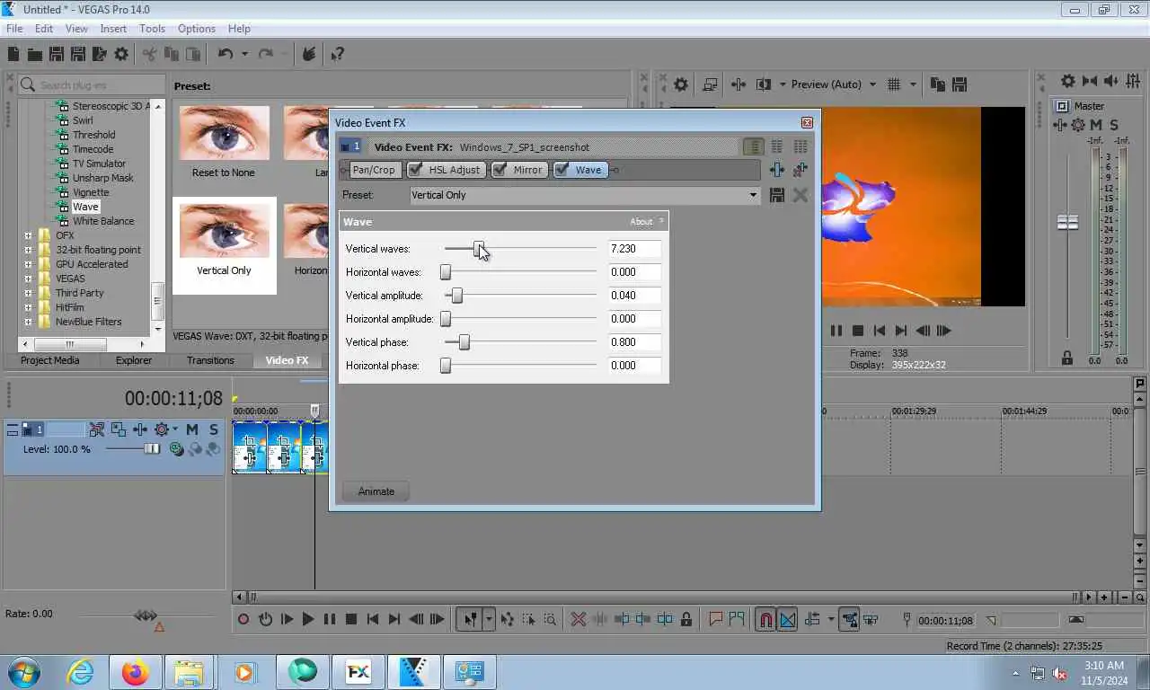
Task: Open Undo history dropdown arrow
Action: pos(243,54)
